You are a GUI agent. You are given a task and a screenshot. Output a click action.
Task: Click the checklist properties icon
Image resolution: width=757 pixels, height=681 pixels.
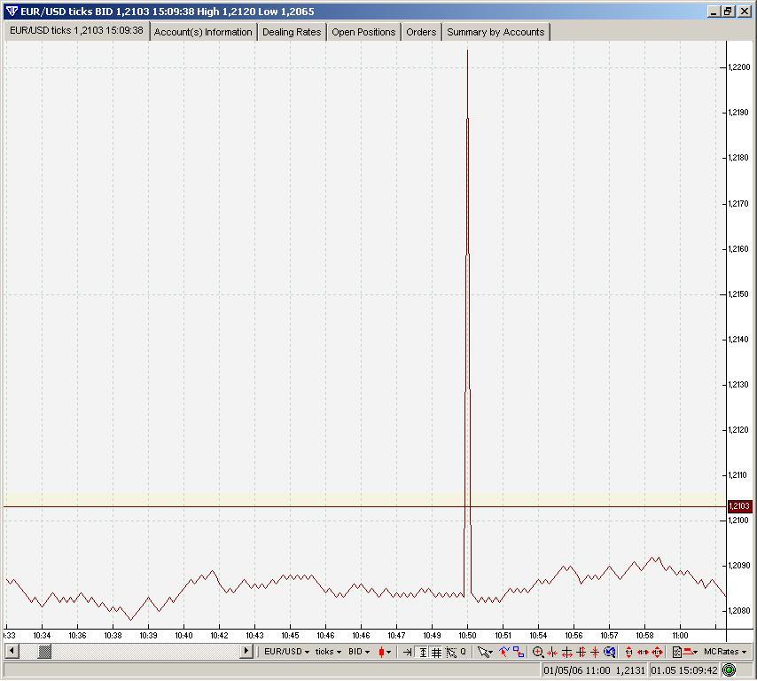[677, 652]
